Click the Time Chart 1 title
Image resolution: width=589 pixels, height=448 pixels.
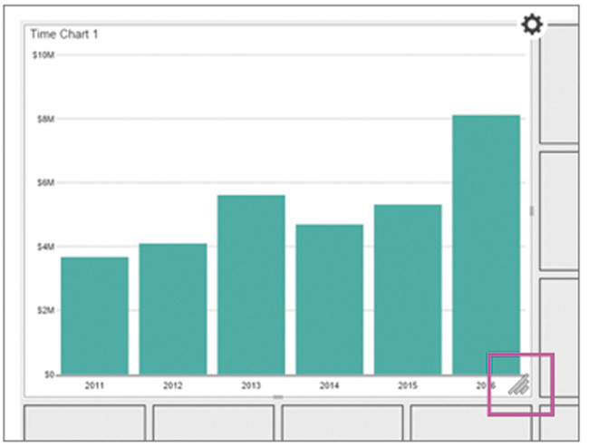63,34
